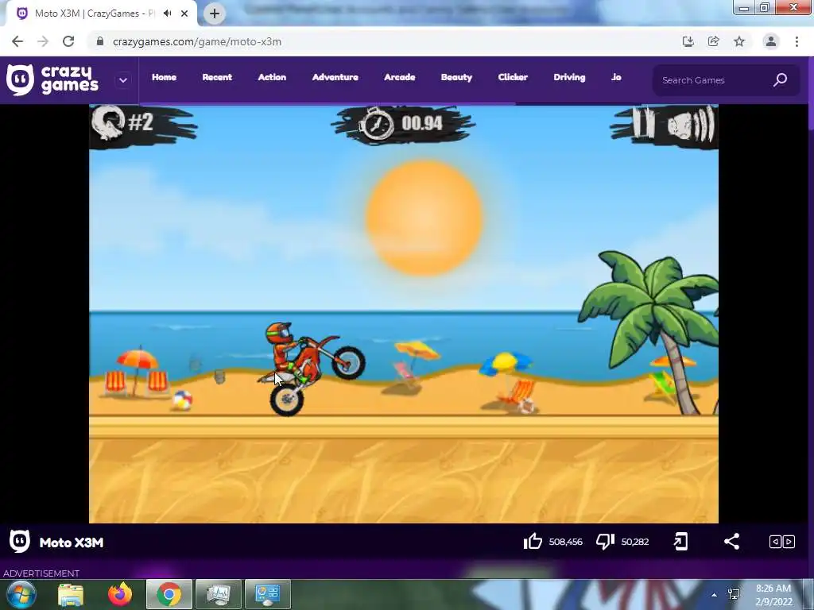Open a new browser tab
The height and width of the screenshot is (610, 814).
pyautogui.click(x=215, y=14)
